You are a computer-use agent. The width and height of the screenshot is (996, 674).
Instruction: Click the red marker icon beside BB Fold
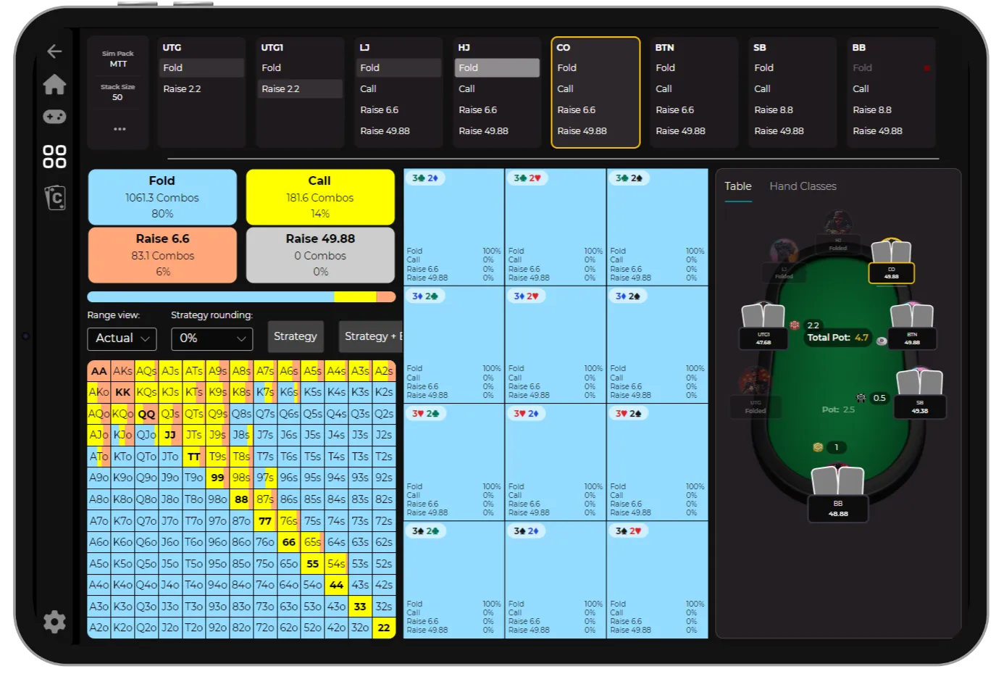click(x=928, y=67)
